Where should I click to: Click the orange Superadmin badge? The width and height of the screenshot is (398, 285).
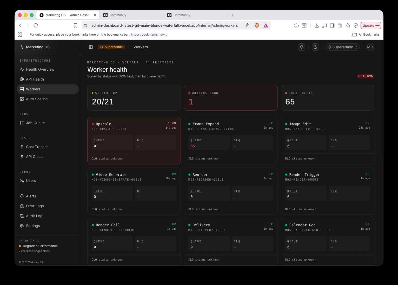(111, 47)
